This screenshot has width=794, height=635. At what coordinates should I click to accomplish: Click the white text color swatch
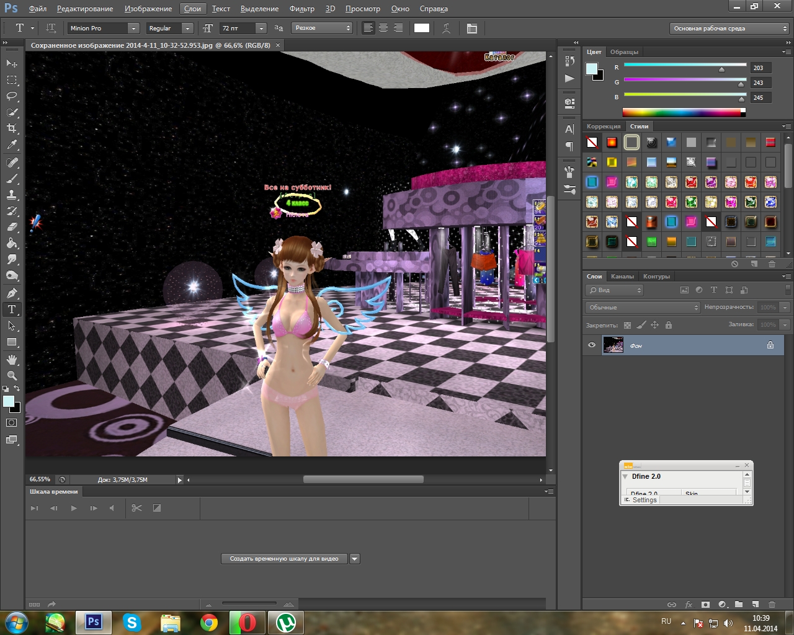tap(422, 29)
